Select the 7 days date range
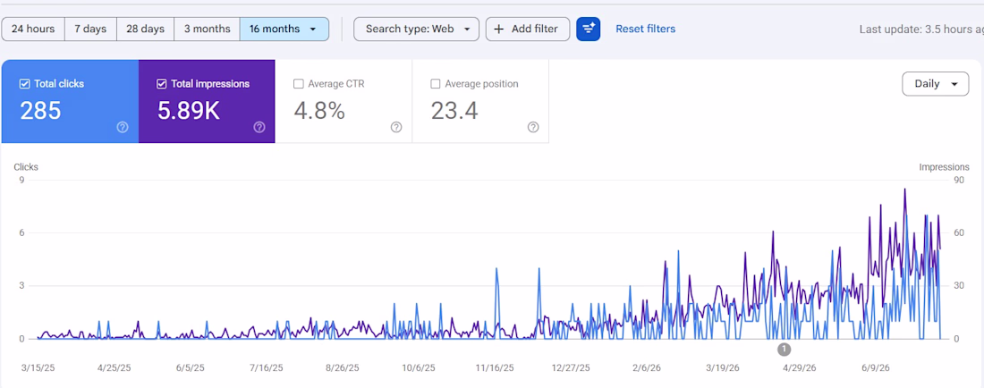This screenshot has width=984, height=388. (x=90, y=29)
